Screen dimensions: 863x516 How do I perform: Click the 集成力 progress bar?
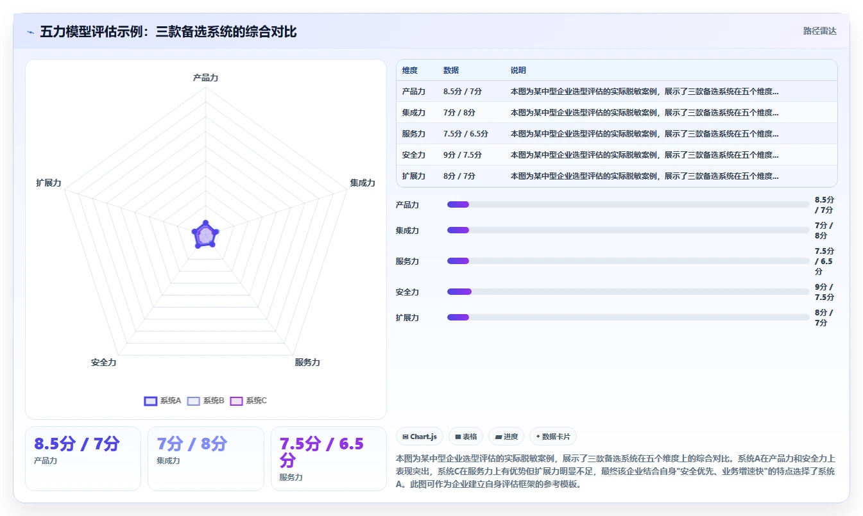628,230
